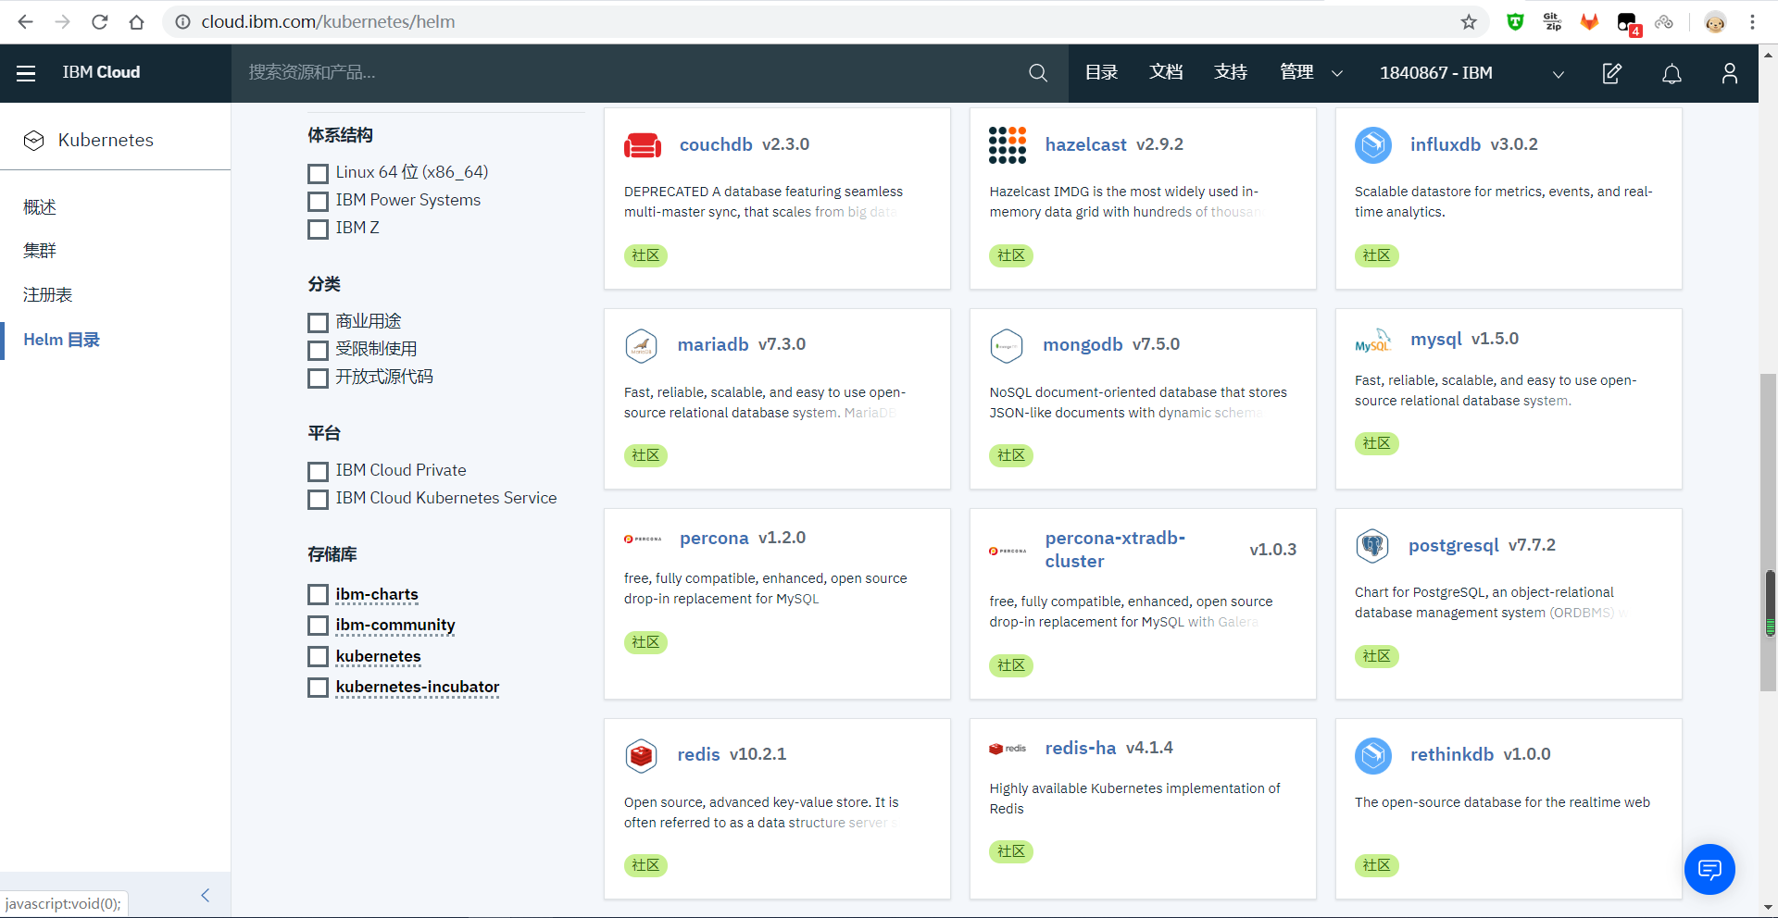Open the 支持 menu
Screen dimensions: 1778x918
click(1231, 72)
